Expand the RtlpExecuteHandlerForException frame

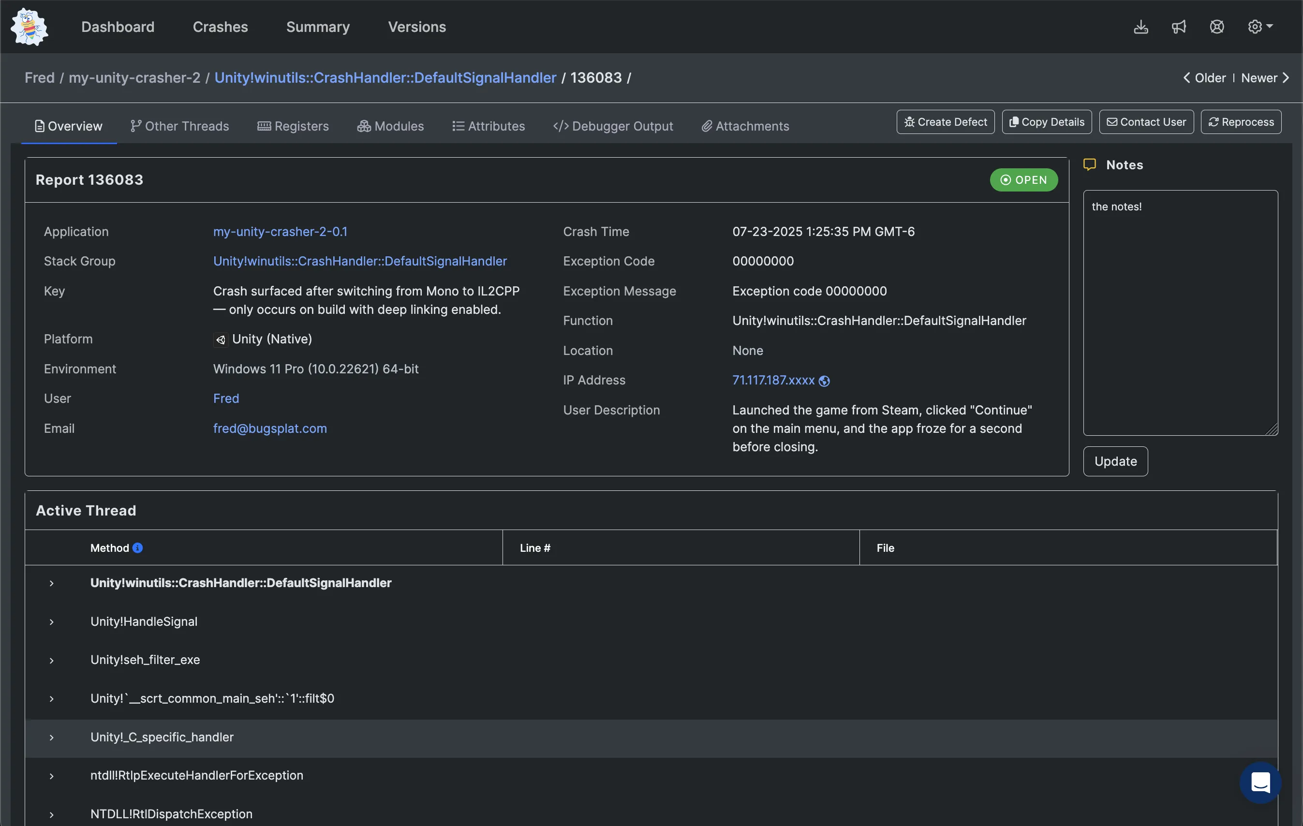tap(51, 776)
